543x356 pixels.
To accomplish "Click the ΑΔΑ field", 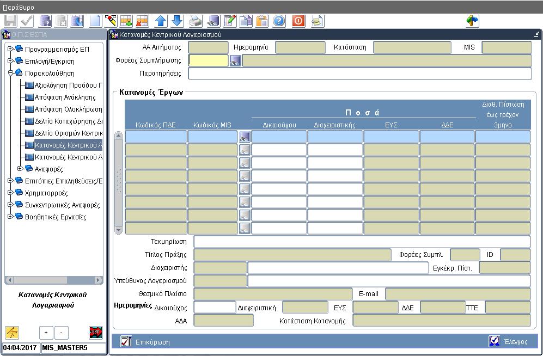I will (223, 321).
